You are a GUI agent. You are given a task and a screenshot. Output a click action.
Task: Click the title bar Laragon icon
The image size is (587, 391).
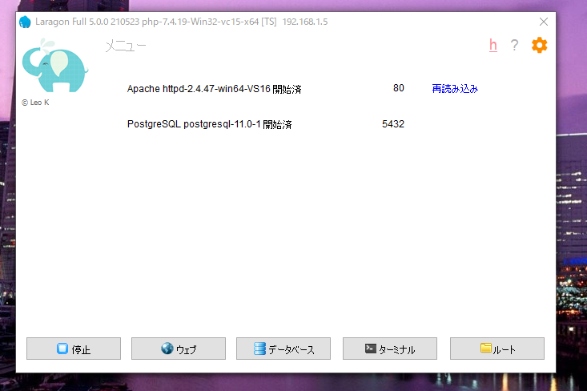(25, 22)
